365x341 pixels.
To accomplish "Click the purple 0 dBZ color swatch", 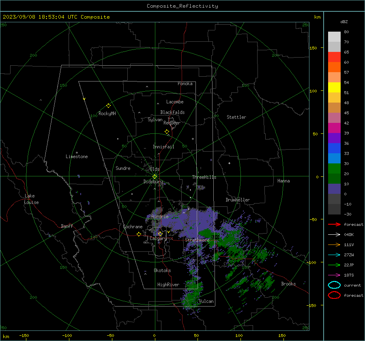I will (334, 189).
